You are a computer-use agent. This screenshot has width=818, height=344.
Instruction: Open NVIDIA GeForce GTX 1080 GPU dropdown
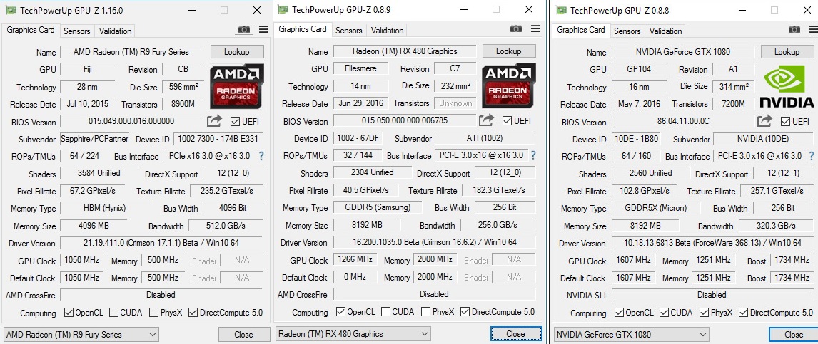tap(632, 334)
